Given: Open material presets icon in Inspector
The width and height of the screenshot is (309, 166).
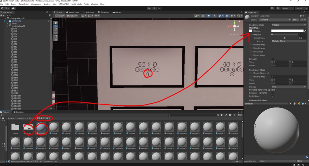Looking at the screenshot, I should 303,16.
